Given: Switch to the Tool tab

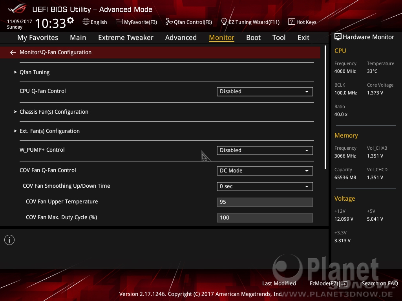Looking at the screenshot, I should tap(279, 38).
